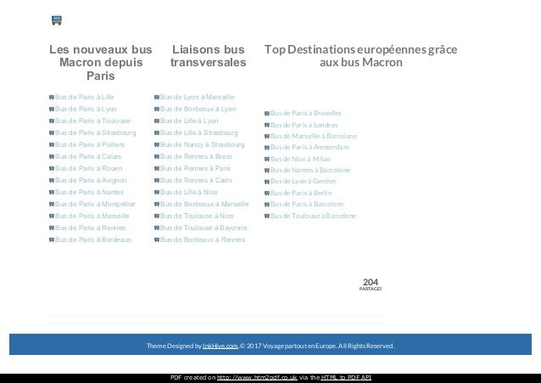This screenshot has width=541, height=383.
Task: Open Bus de Bordeaux à Rennes
Action: pos(203,239)
